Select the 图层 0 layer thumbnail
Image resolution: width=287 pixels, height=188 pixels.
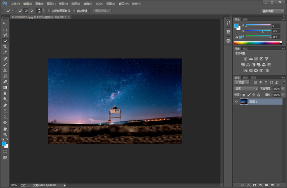tap(244, 102)
